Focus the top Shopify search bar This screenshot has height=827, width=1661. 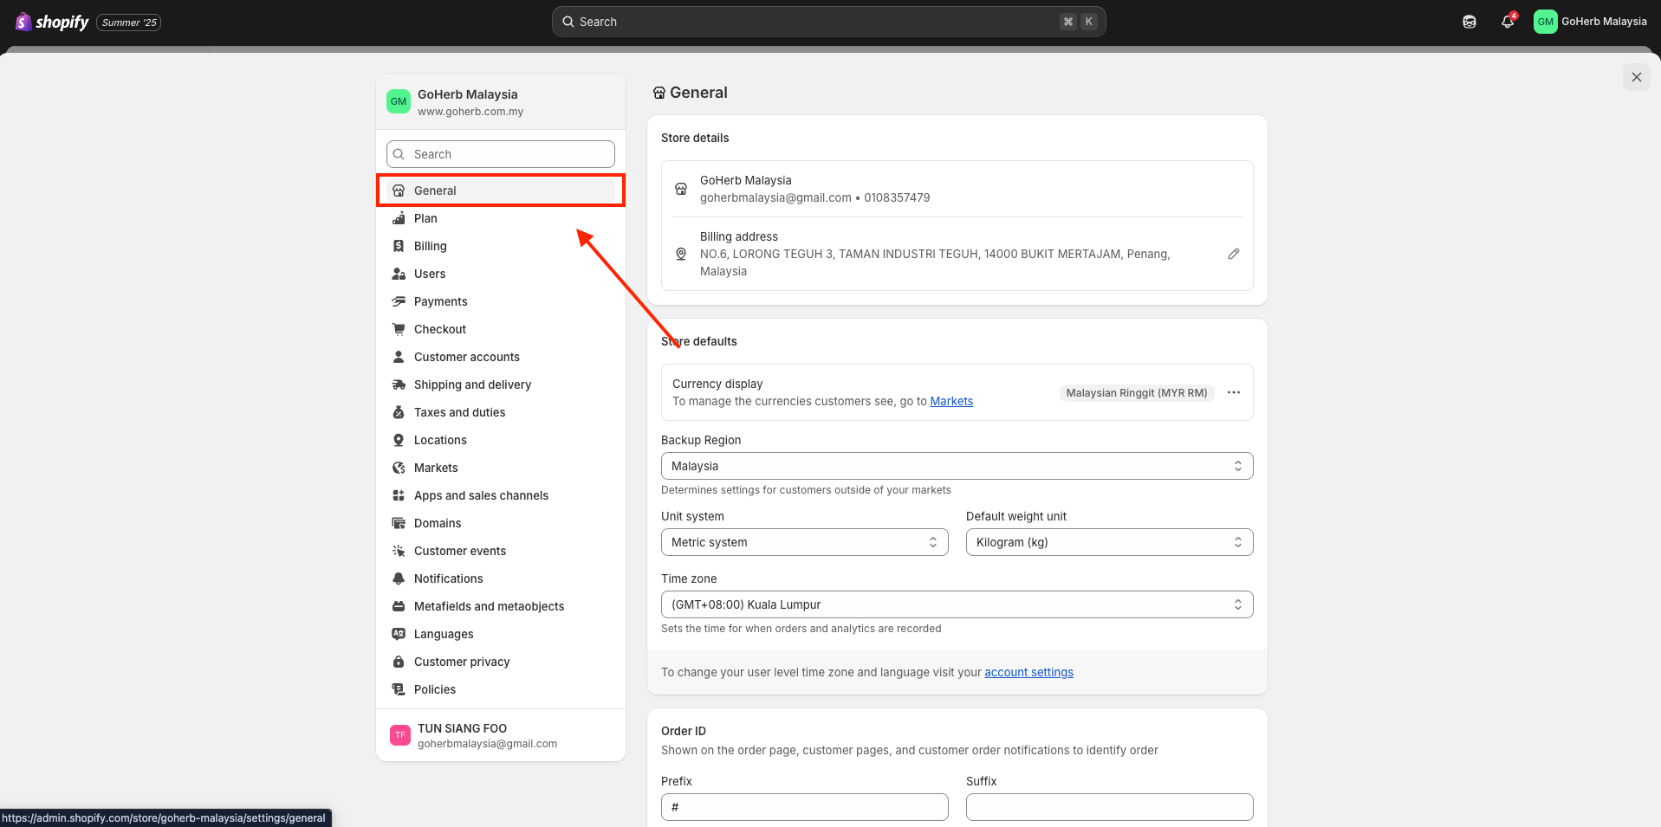click(828, 22)
